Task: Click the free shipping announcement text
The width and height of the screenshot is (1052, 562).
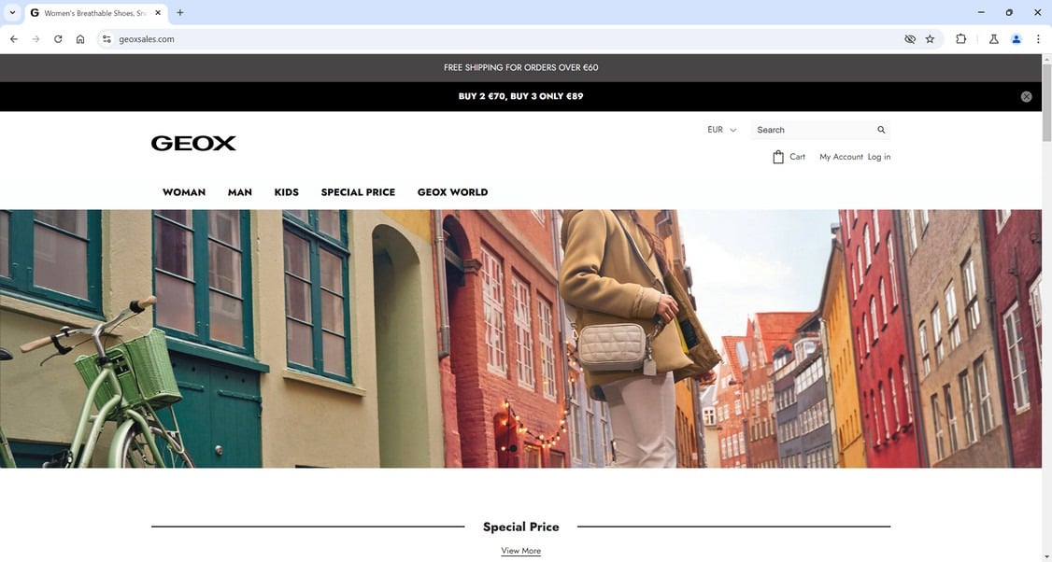Action: click(x=520, y=68)
